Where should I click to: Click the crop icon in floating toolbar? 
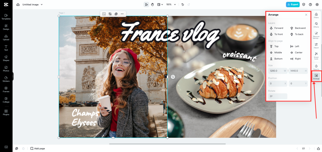[x=104, y=14]
